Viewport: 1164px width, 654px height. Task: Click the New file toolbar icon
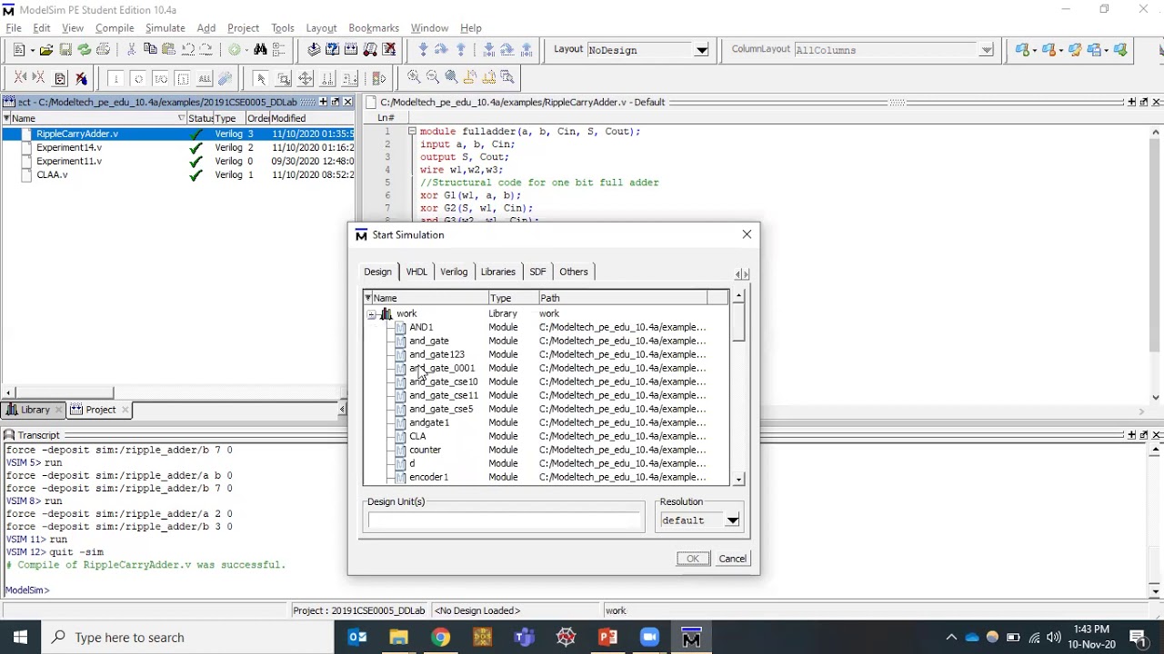click(18, 50)
